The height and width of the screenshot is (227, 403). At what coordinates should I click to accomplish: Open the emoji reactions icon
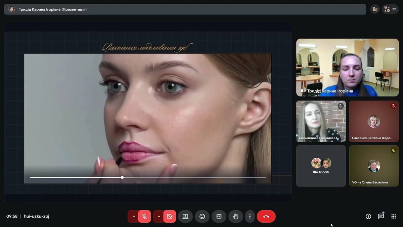click(202, 217)
